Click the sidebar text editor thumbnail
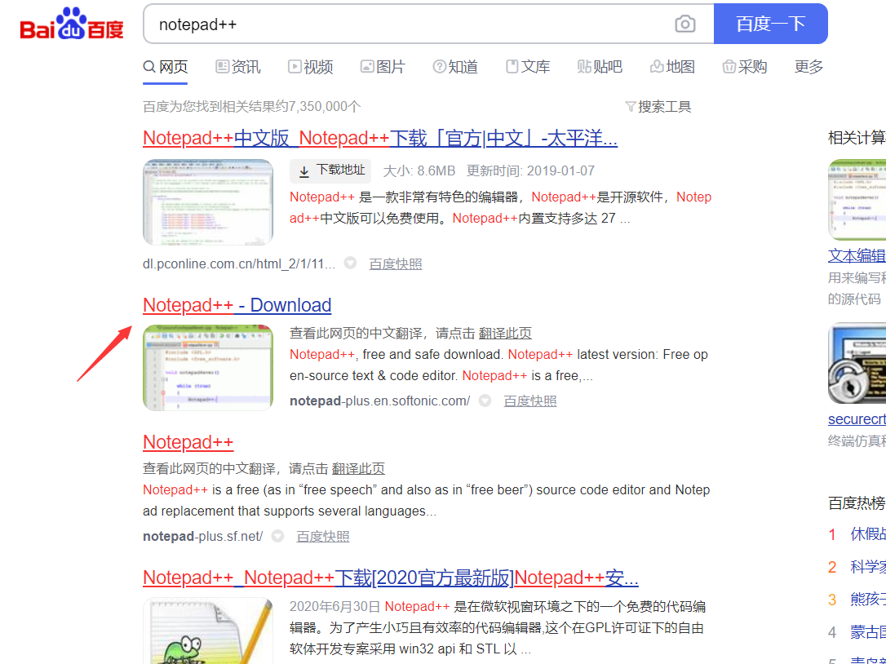The image size is (886, 664). pos(857,200)
